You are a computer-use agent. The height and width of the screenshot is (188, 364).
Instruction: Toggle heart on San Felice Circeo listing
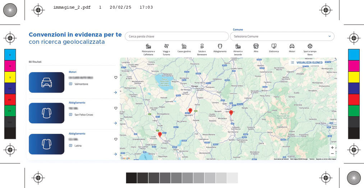[116, 108]
